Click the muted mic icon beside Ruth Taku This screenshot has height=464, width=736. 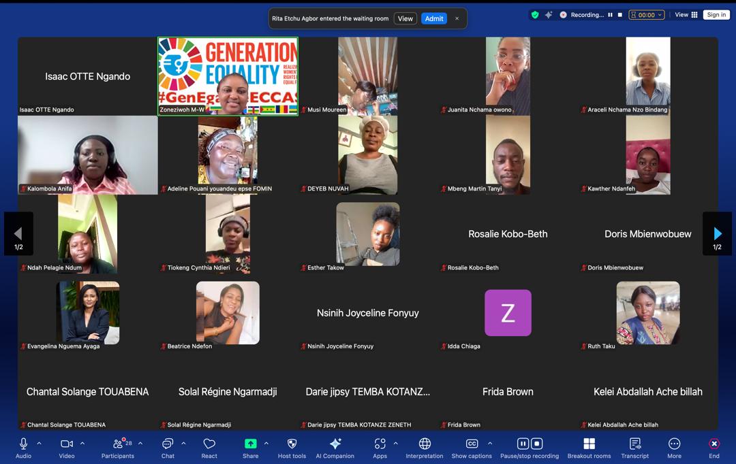tap(583, 346)
